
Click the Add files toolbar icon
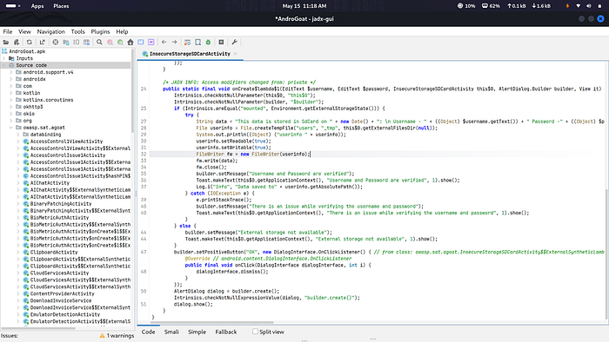(x=17, y=43)
